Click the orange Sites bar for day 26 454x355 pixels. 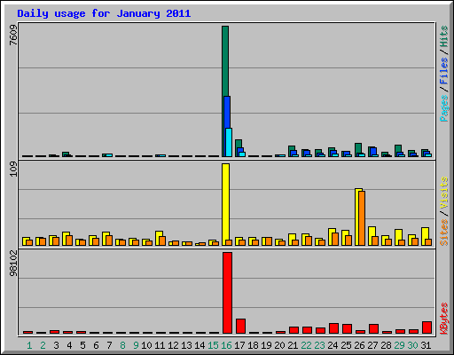[362, 218]
